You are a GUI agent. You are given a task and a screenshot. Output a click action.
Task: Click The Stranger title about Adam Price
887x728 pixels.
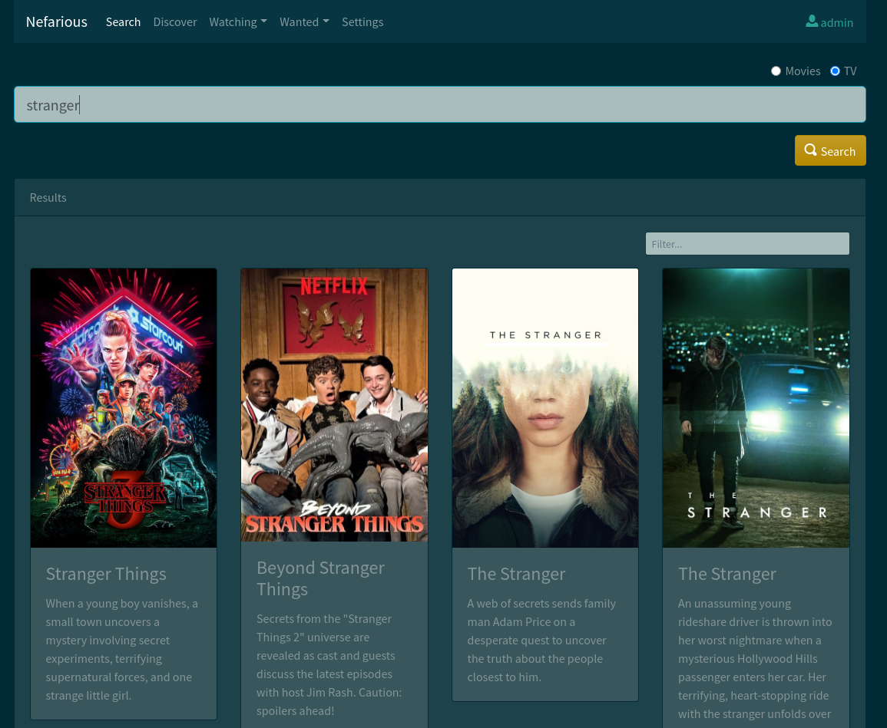coord(516,575)
